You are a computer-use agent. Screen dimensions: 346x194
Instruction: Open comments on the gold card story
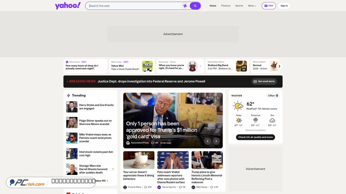(x=155, y=143)
